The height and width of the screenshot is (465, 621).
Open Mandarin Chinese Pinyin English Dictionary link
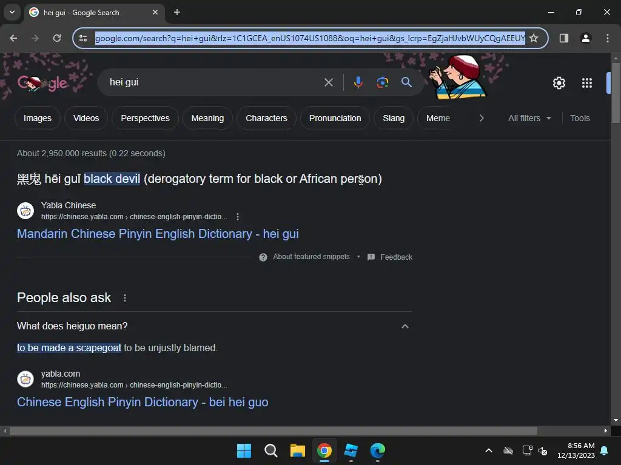158,234
